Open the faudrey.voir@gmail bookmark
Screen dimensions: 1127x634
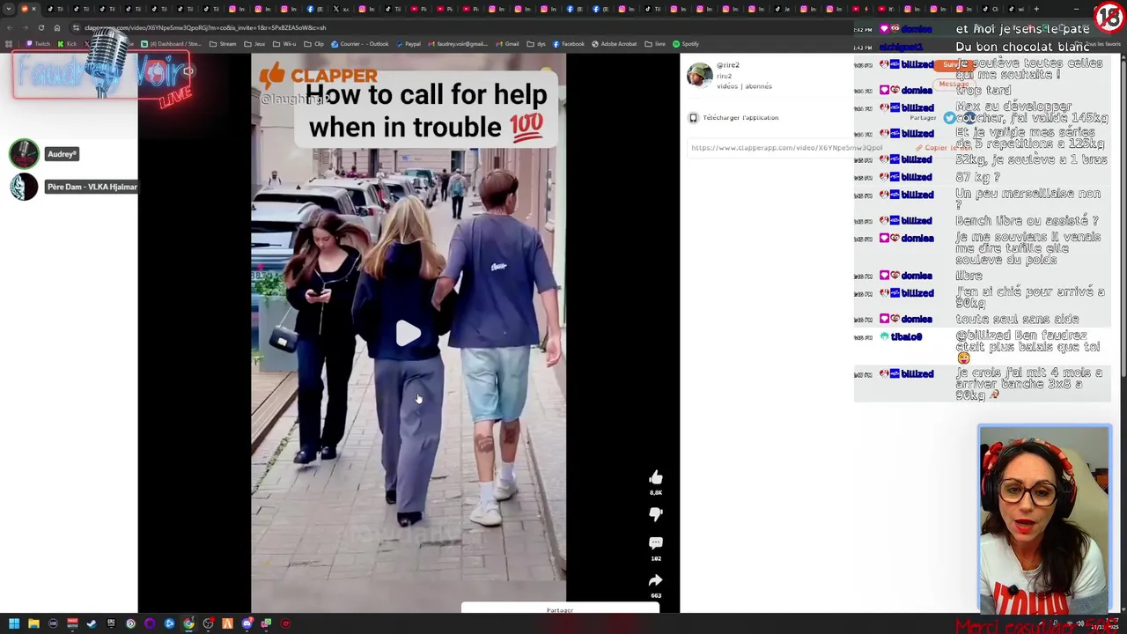(458, 44)
